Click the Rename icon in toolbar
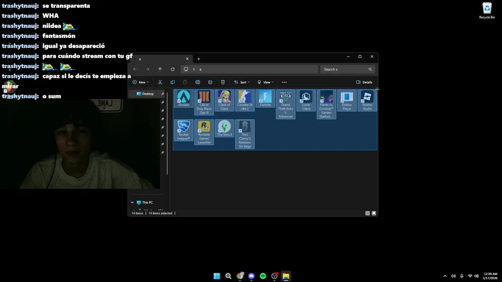The width and height of the screenshot is (502, 282). (x=198, y=82)
